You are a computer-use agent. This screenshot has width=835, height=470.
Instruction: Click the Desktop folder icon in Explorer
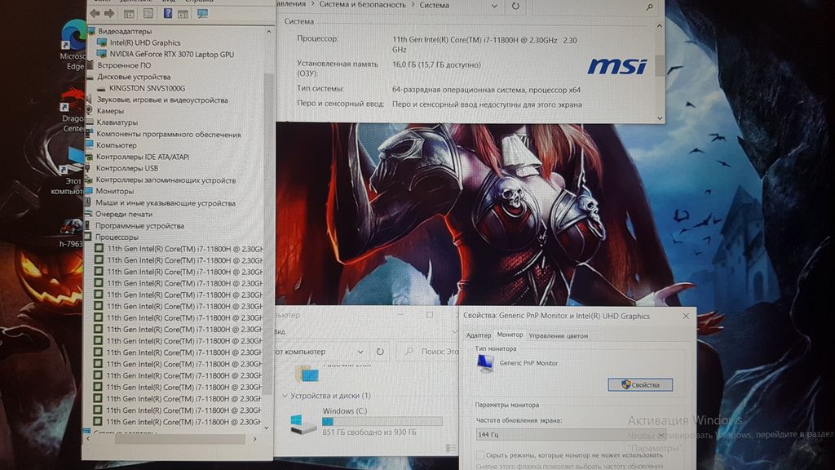click(307, 373)
